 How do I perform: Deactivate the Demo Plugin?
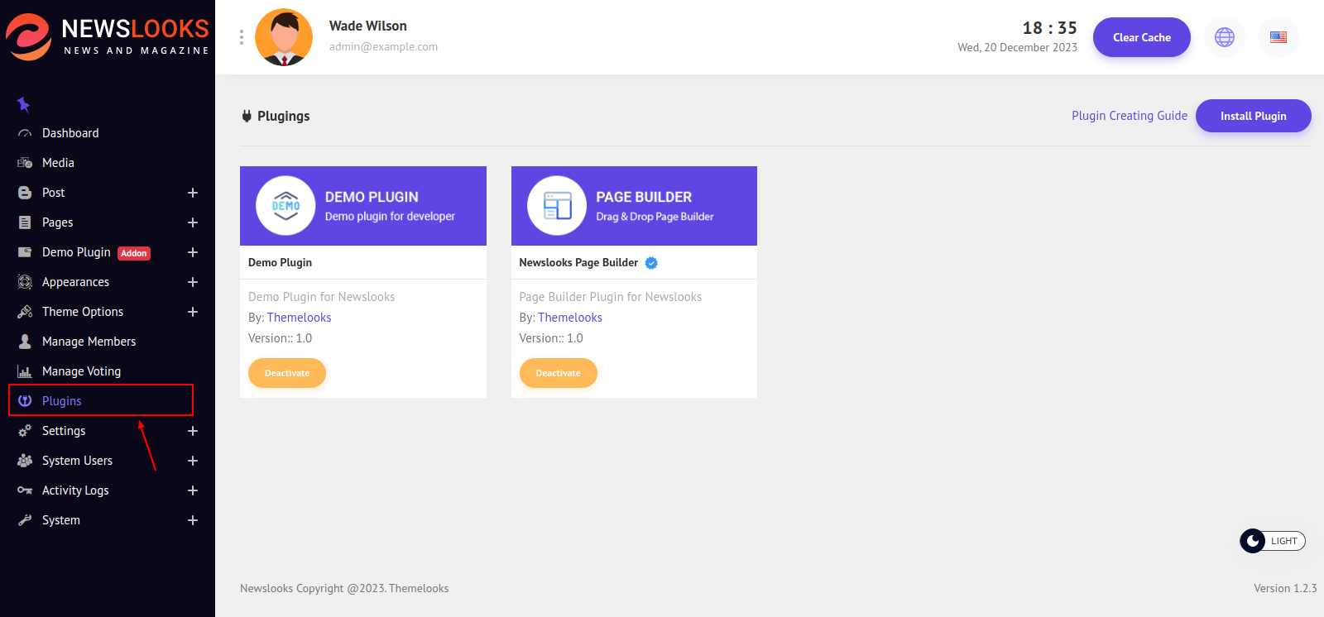coord(287,373)
